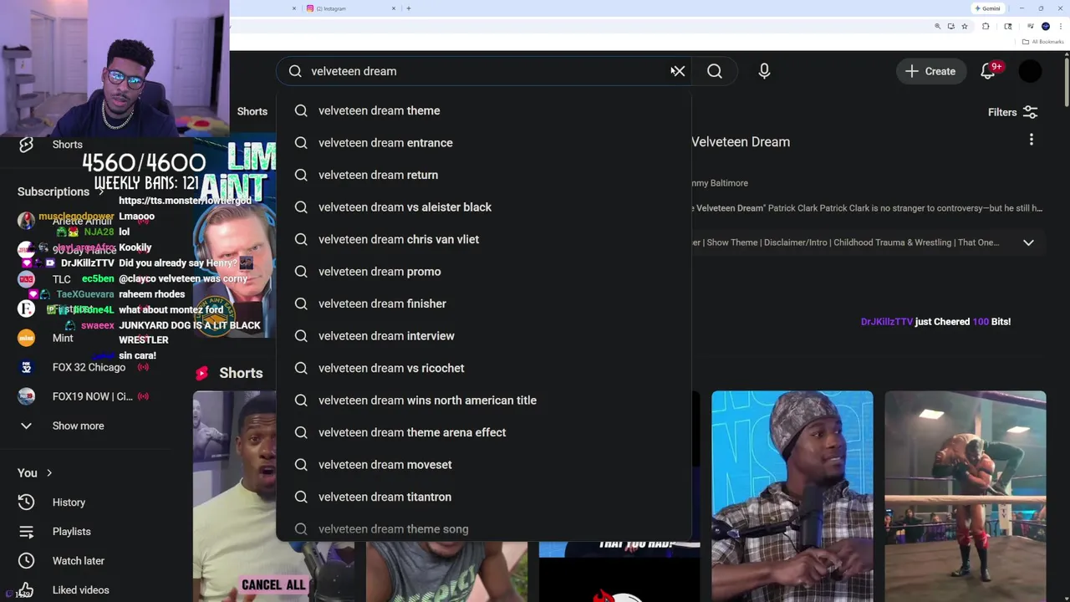1070x602 pixels.
Task: Choose suggestion velveteen dream return
Action: coord(483,175)
